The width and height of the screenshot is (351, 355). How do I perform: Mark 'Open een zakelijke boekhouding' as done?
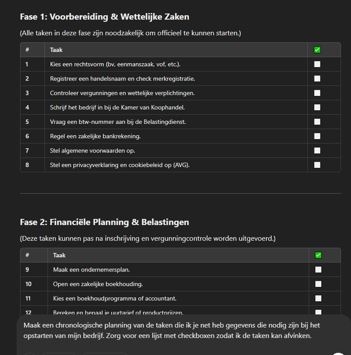tap(318, 284)
